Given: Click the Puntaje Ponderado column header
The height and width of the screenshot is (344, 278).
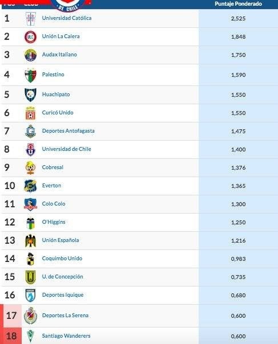Looking at the screenshot, I should coord(238,4).
